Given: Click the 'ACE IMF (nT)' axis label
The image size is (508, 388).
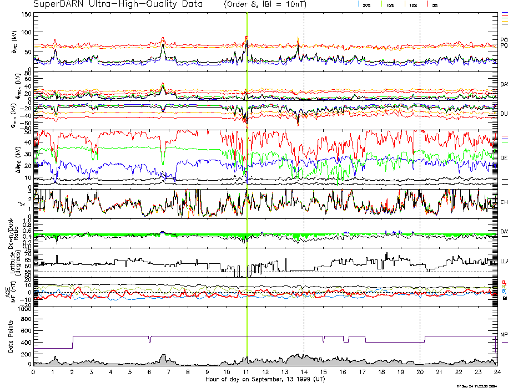Looking at the screenshot, I should click(x=10, y=293).
